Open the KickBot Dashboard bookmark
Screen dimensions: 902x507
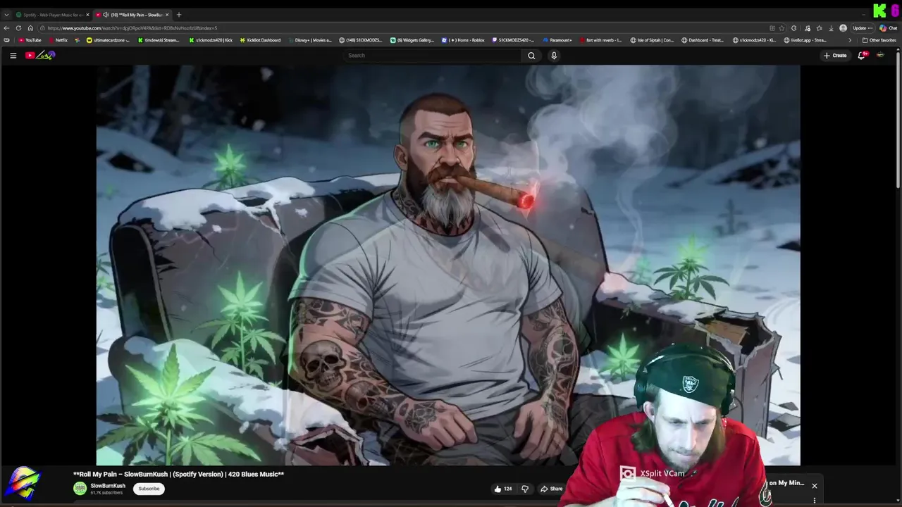[x=259, y=40]
